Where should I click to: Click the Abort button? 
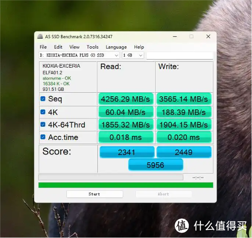[163, 194]
